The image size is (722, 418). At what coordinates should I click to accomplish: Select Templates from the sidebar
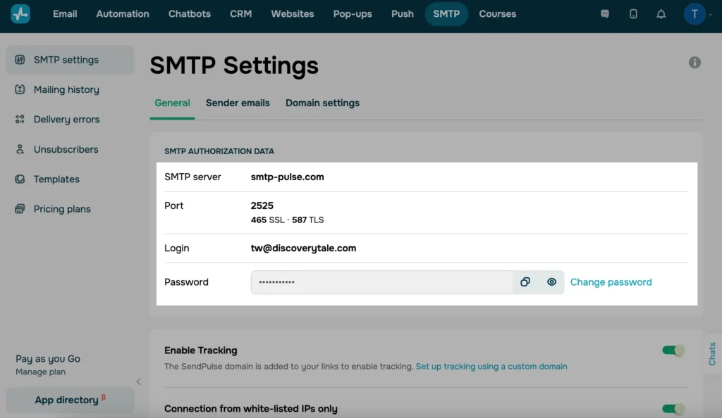coord(56,179)
